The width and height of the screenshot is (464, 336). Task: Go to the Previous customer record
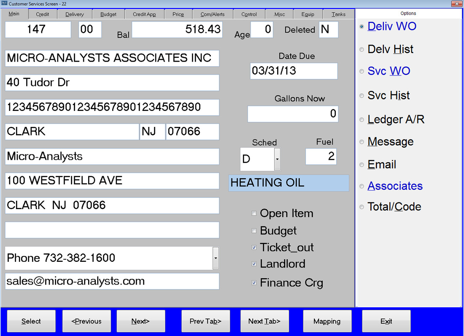(x=86, y=321)
